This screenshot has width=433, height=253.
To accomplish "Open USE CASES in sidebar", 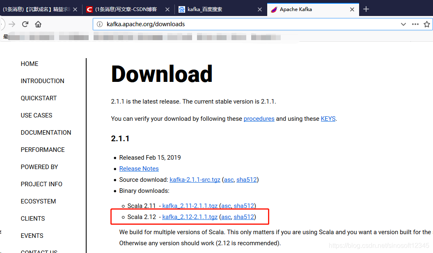I will 37,115.
